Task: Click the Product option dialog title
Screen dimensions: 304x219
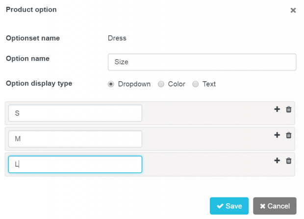Action: (x=31, y=10)
